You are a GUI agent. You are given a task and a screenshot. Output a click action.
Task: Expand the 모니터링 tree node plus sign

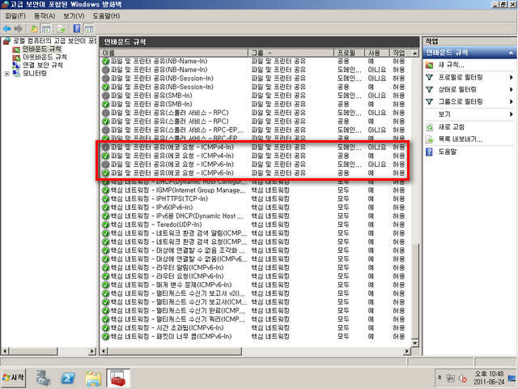(x=7, y=74)
